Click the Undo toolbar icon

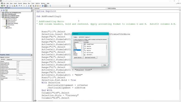coord(19,6)
